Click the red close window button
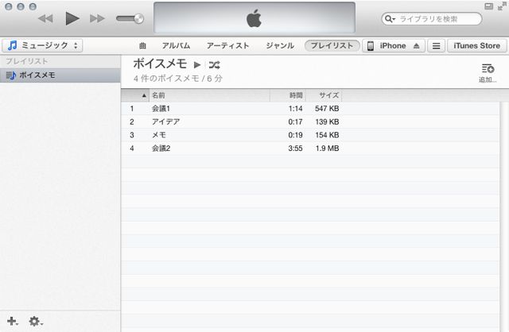The image size is (509, 332). pos(9,6)
